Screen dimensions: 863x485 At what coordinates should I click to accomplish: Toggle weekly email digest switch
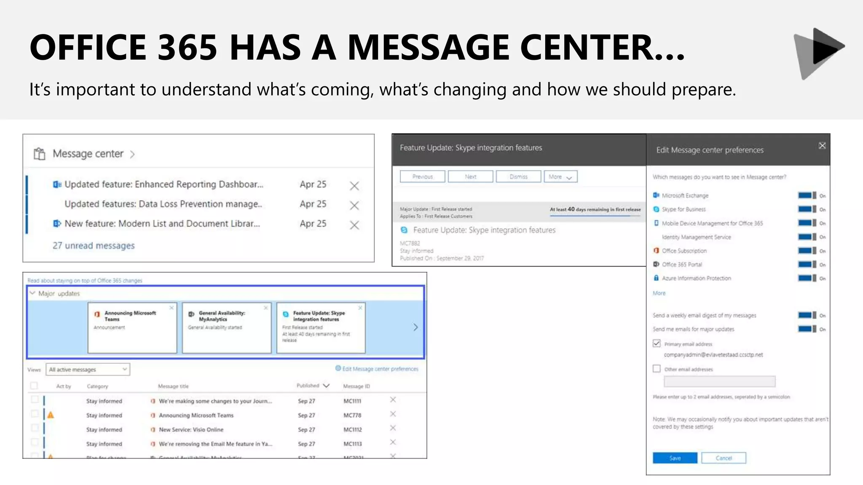click(x=807, y=315)
